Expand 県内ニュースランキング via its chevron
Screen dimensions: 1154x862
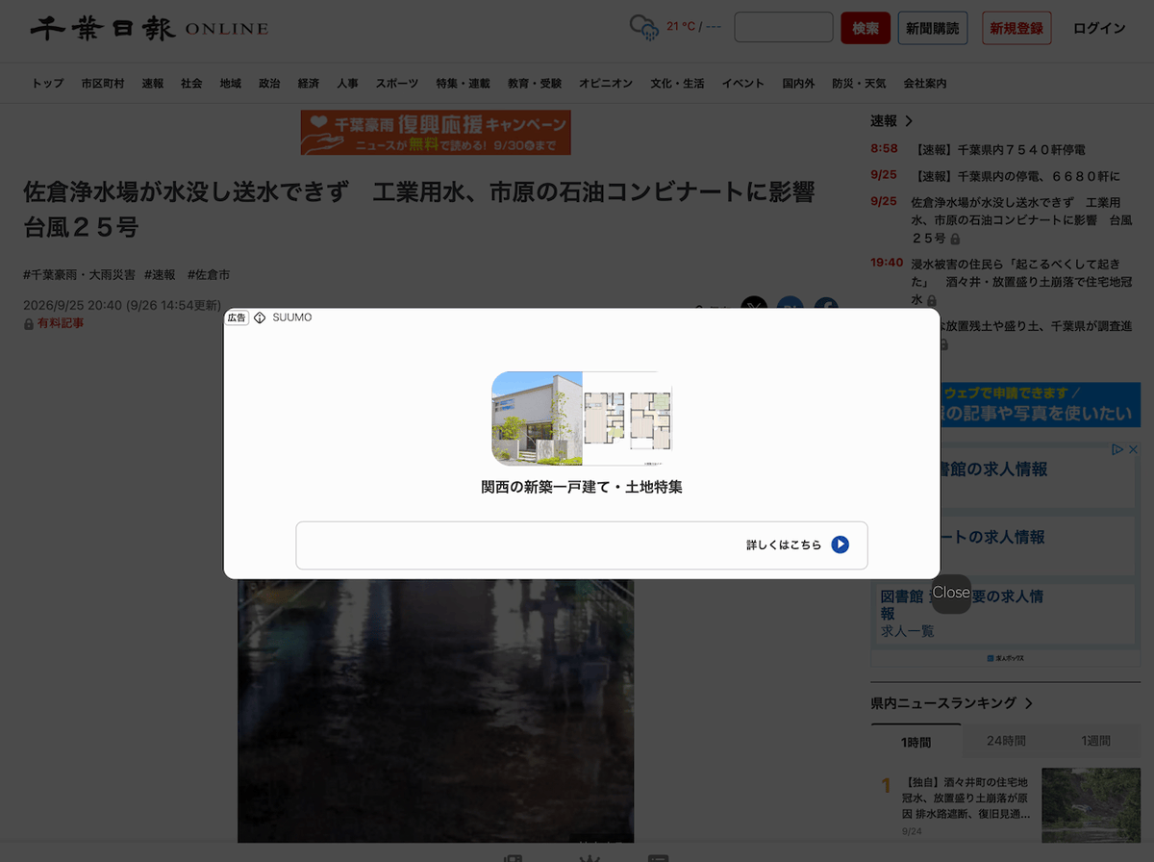point(1028,703)
